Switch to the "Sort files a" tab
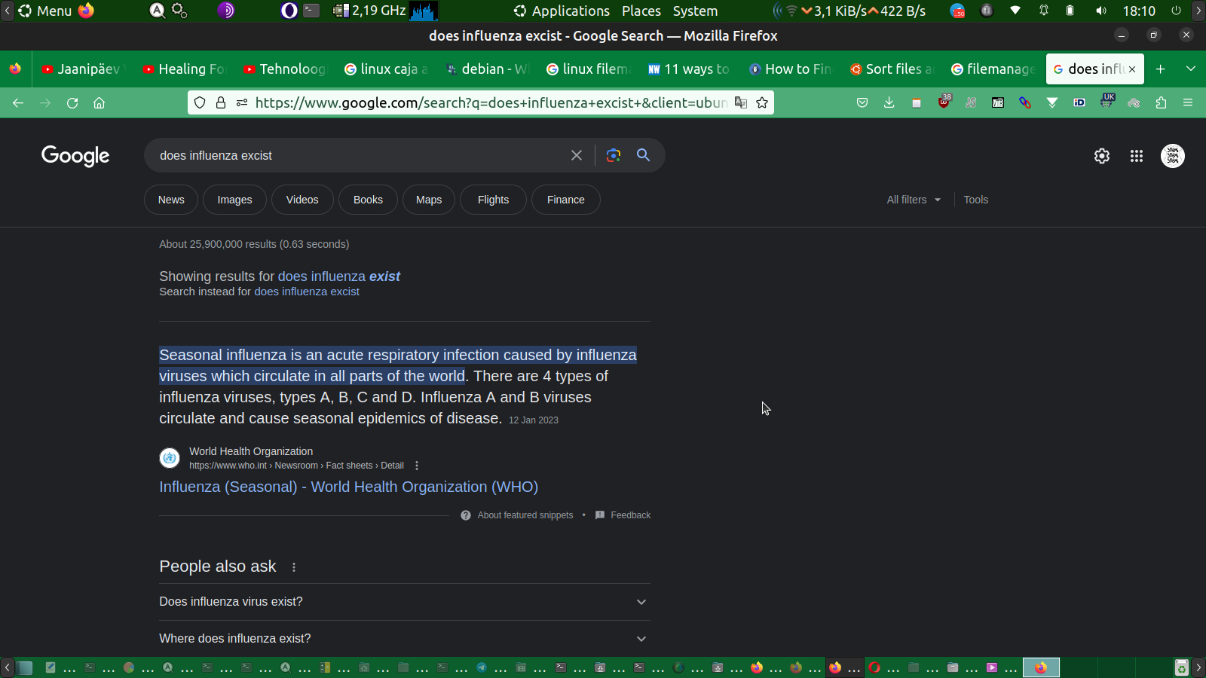Screen dimensions: 1206x678 pyautogui.click(x=891, y=69)
